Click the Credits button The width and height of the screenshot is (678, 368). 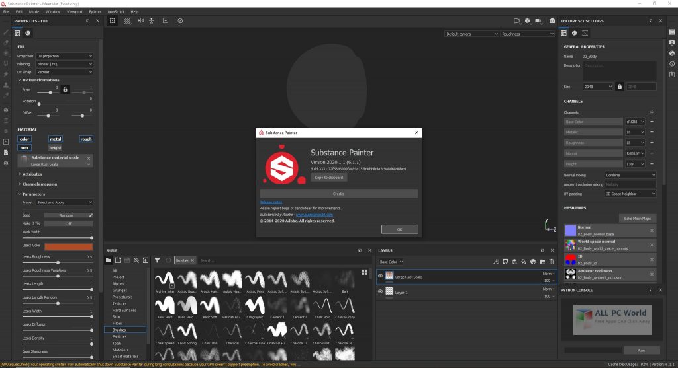338,194
